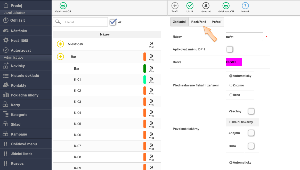Save changes with the Uložit icon
Screen dimensions: 300x170
[x=190, y=6]
